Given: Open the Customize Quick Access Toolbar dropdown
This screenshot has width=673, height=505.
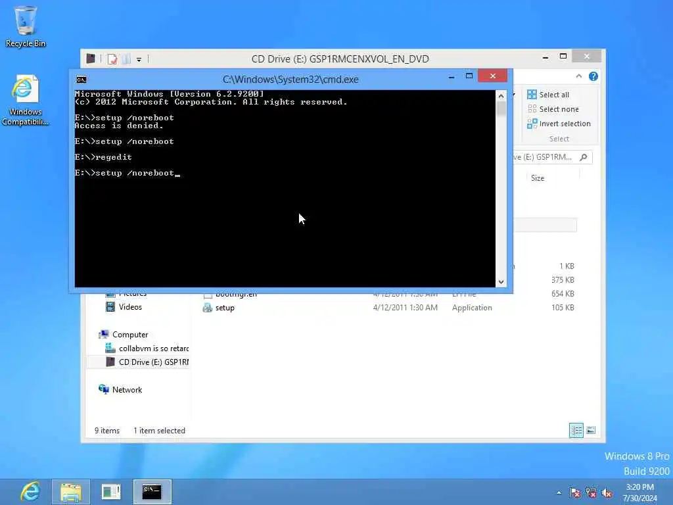Looking at the screenshot, I should [139, 60].
